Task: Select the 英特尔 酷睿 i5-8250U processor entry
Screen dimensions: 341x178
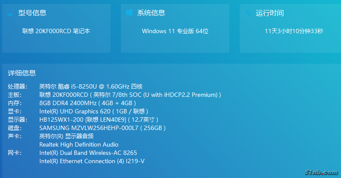Action: [x=91, y=86]
